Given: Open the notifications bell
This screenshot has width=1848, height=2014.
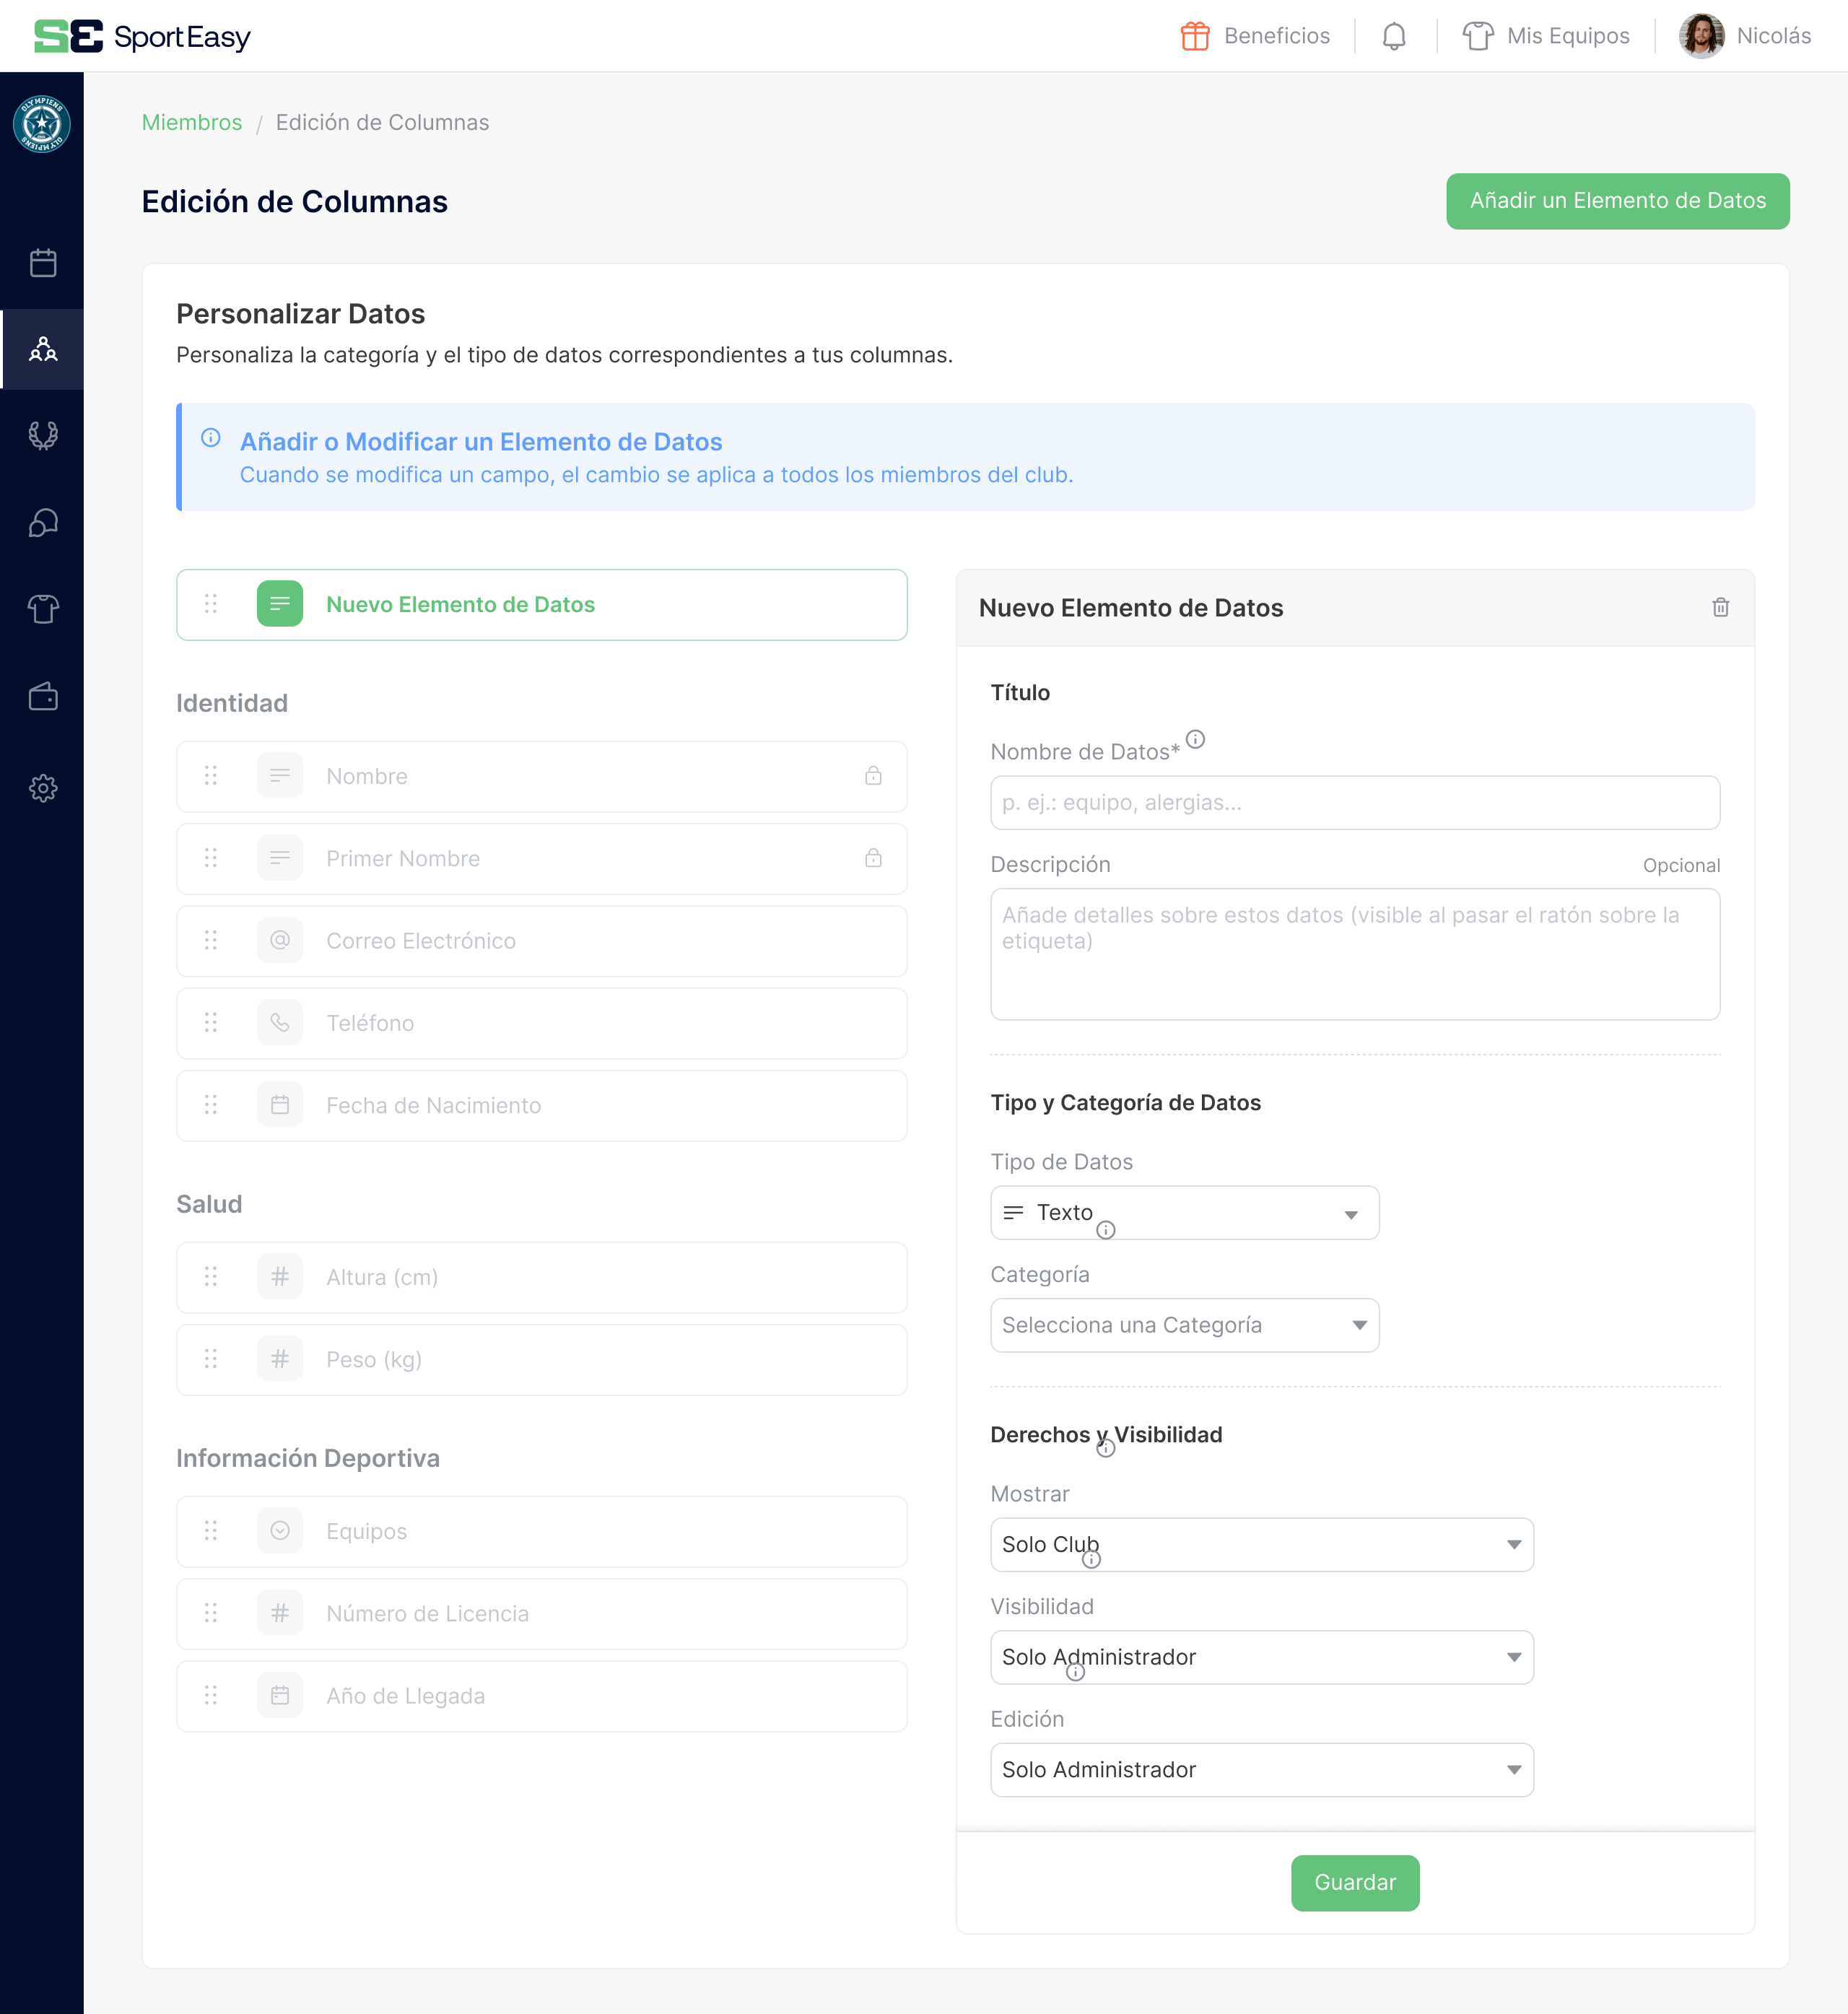Looking at the screenshot, I should pos(1394,36).
